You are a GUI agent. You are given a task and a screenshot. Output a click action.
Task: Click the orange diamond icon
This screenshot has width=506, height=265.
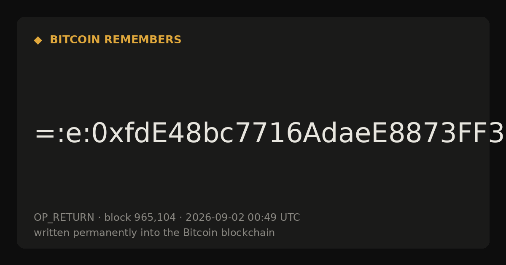[38, 40]
